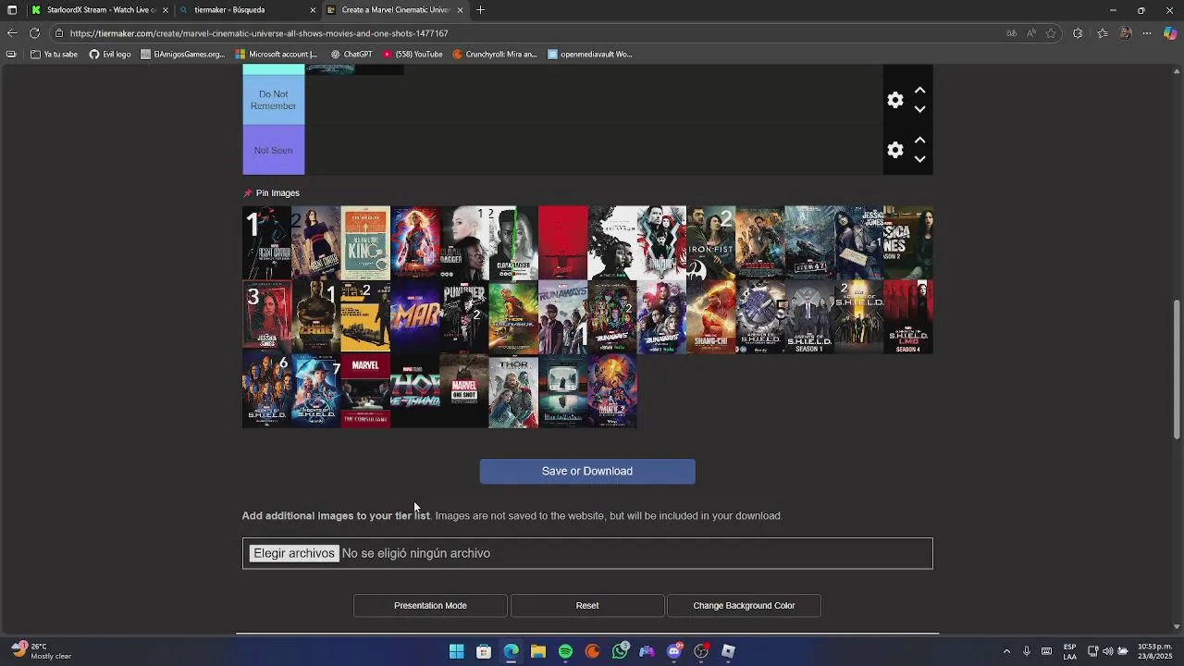Toggle the Pin Images pushpin
Screen dimensions: 1184x666
point(247,193)
